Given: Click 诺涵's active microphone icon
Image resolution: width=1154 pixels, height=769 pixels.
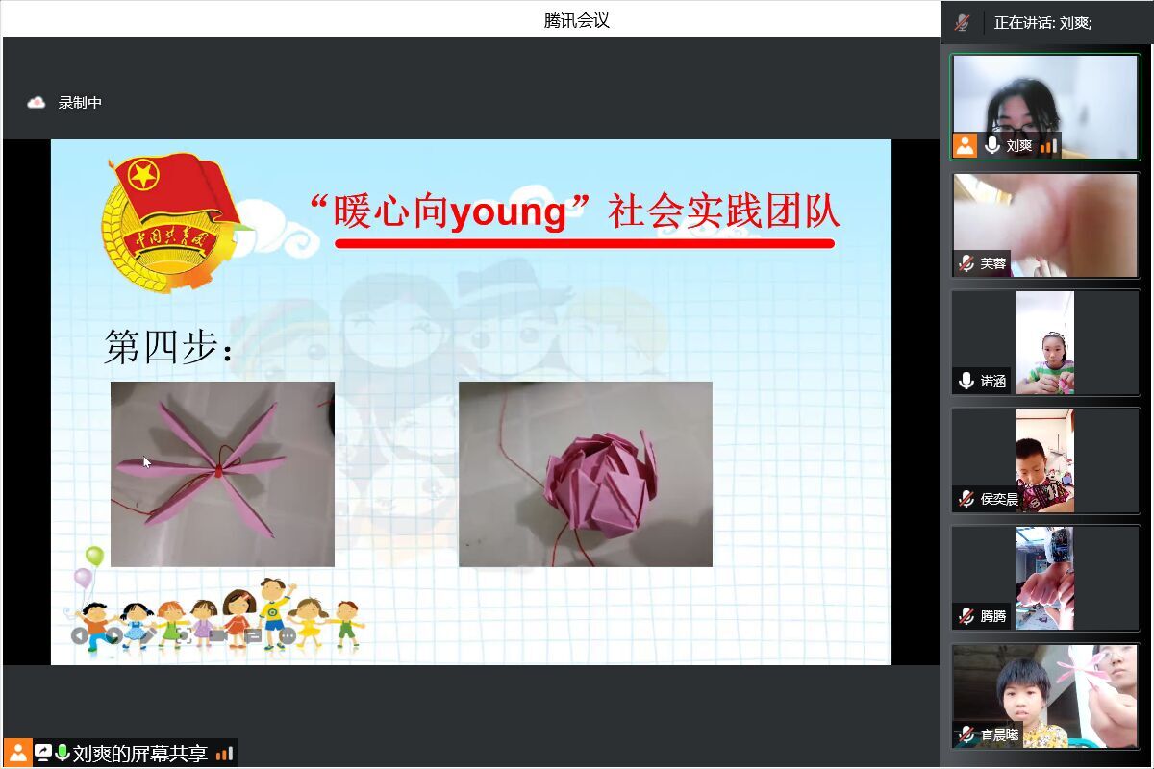Looking at the screenshot, I should tap(966, 382).
